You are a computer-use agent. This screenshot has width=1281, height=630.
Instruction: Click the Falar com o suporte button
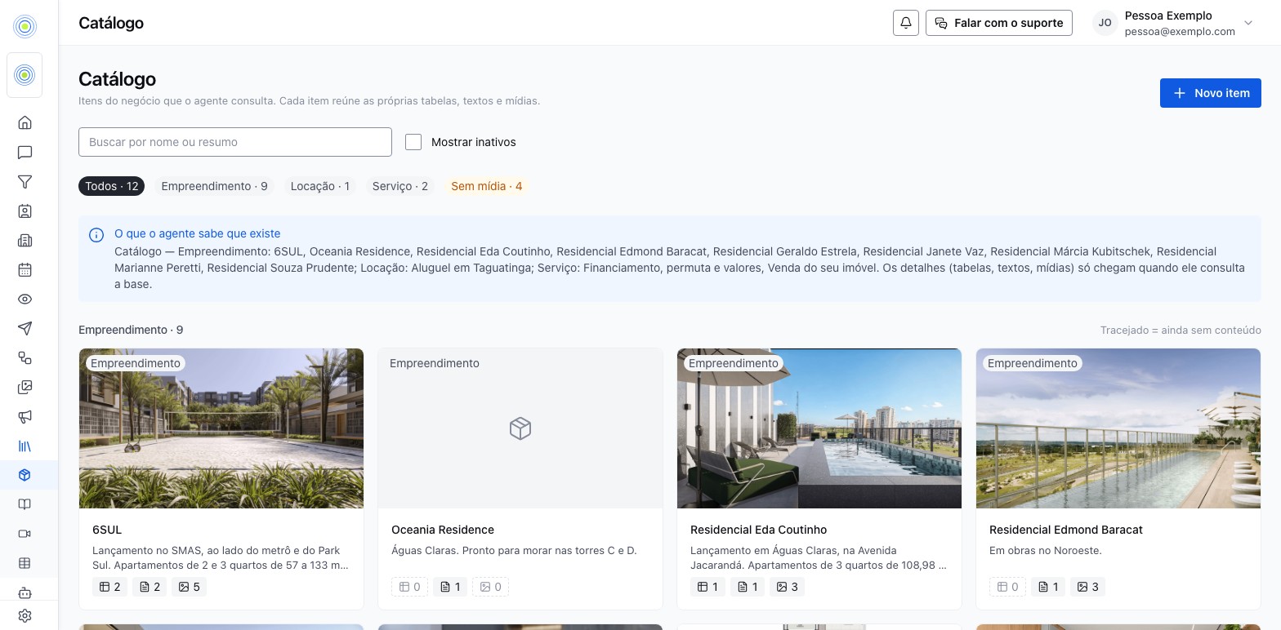coord(998,23)
